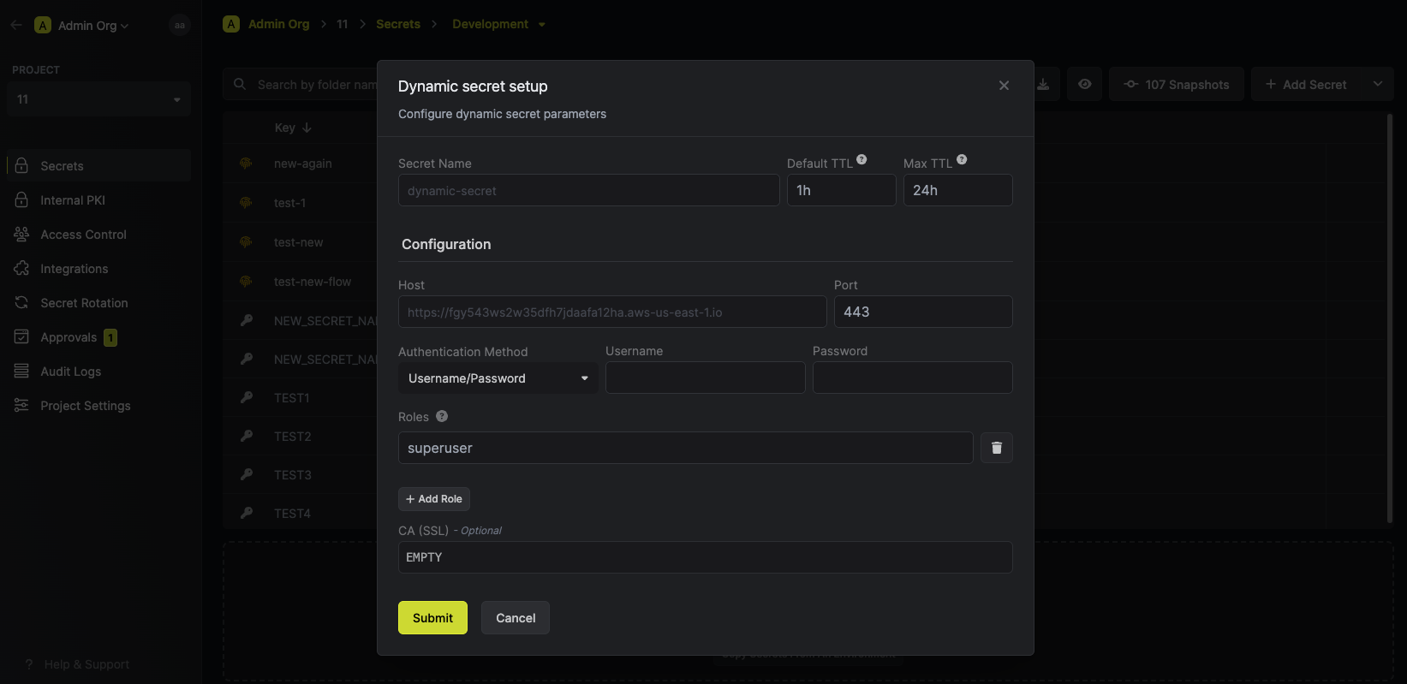This screenshot has width=1407, height=684.
Task: Delete the superuser role with trash icon
Action: point(997,448)
